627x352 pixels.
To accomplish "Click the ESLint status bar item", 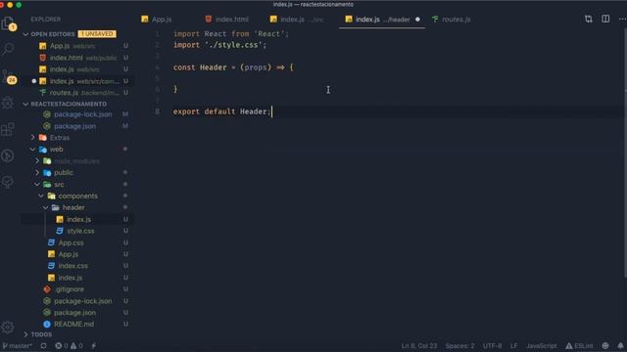I will pyautogui.click(x=579, y=345).
